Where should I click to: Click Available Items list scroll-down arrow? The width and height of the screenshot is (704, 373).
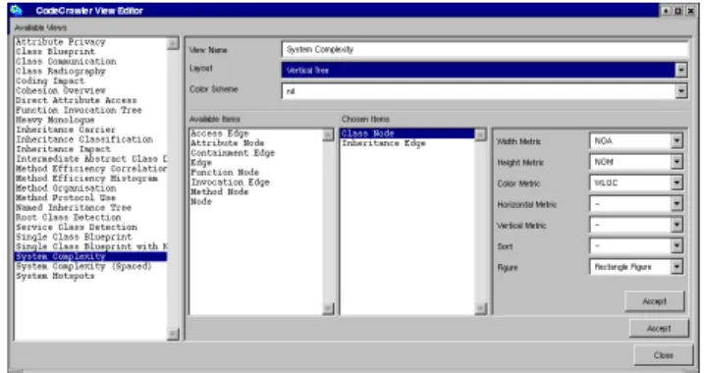(328, 309)
